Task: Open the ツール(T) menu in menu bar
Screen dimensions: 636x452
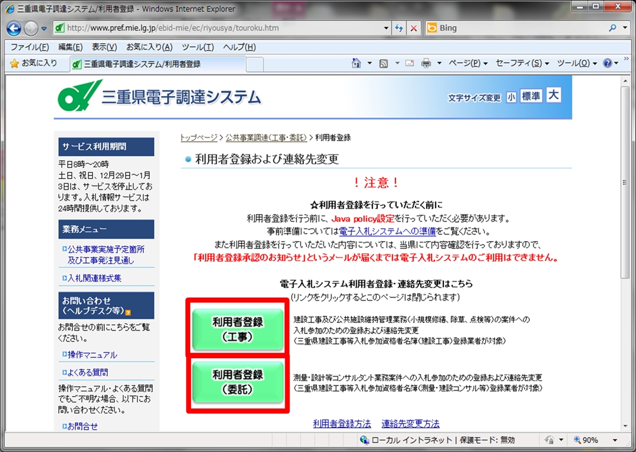Action: click(x=197, y=47)
